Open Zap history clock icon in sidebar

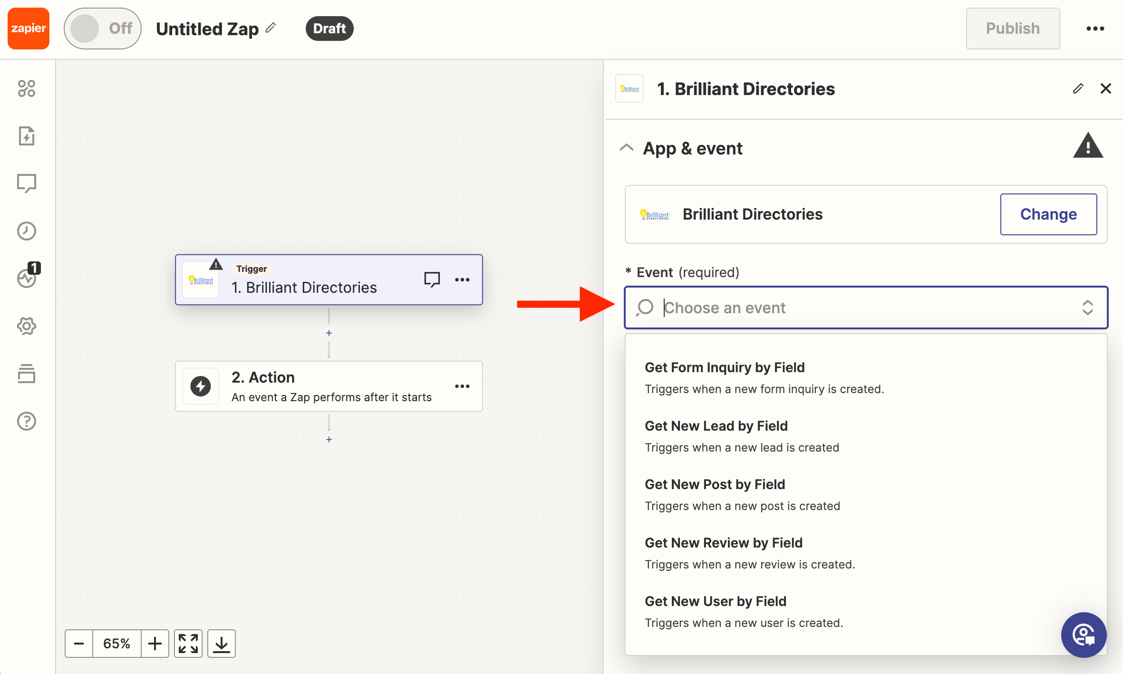(27, 231)
